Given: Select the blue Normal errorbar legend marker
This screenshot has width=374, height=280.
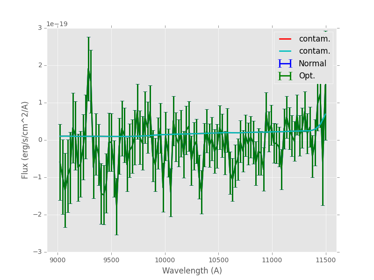Looking at the screenshot, I should click(x=285, y=63).
